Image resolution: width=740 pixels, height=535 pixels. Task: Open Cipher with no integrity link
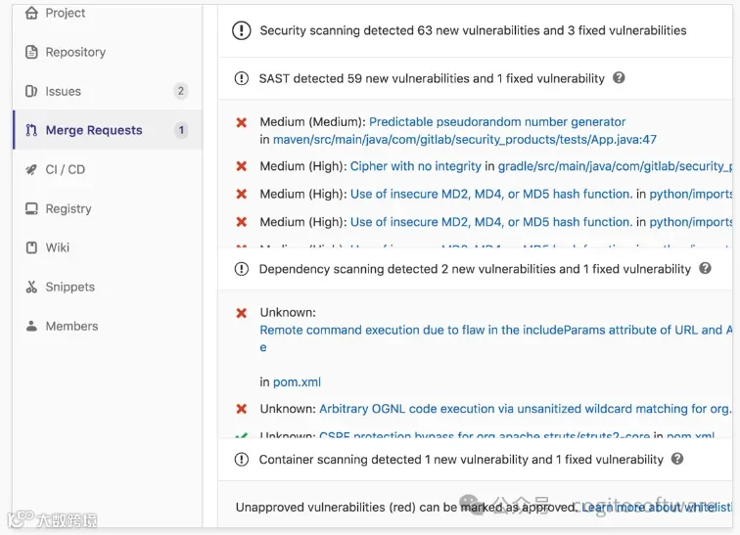pos(415,166)
